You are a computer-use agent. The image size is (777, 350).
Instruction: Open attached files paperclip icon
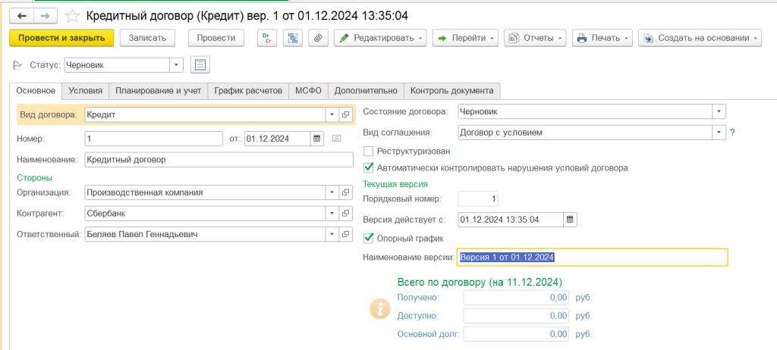point(318,38)
